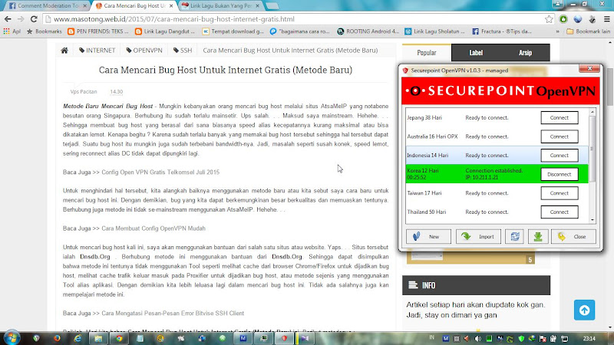This screenshot has height=345, width=614.
Task: Open the Label sidebar tab
Action: point(476,52)
